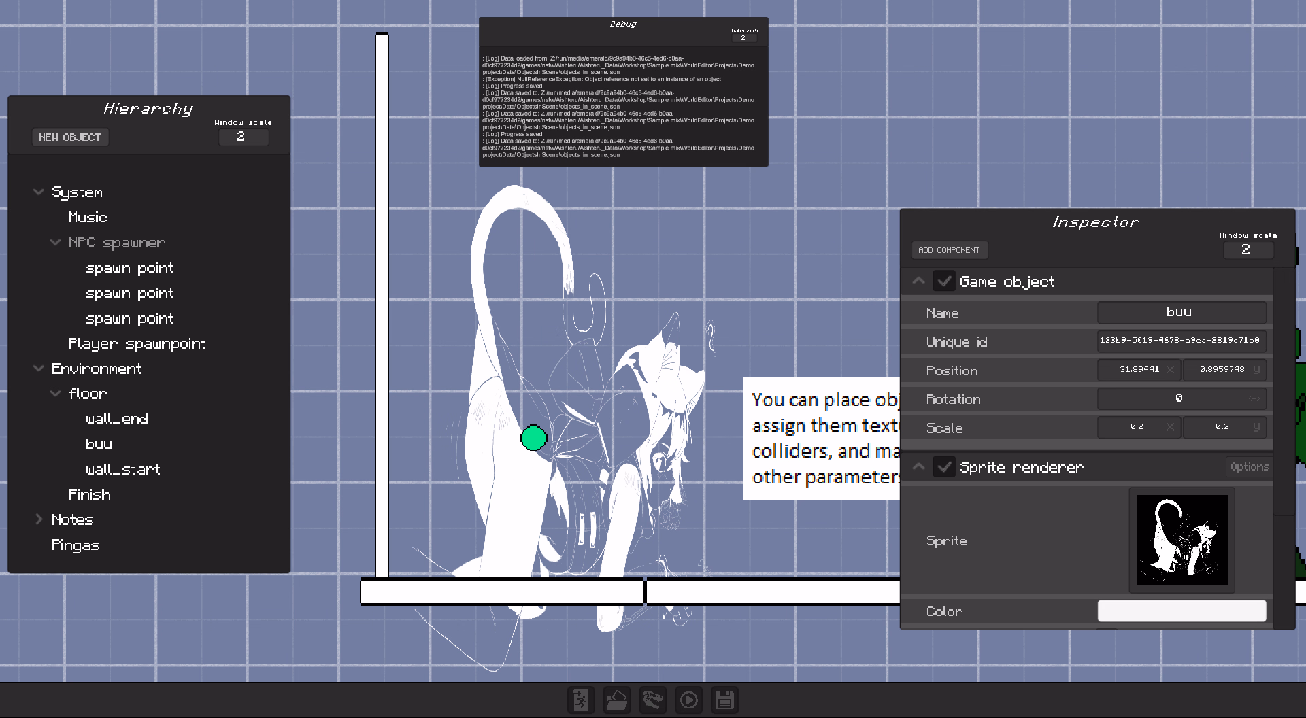Click the Name field showing buu
This screenshot has height=718, width=1306.
(x=1182, y=312)
